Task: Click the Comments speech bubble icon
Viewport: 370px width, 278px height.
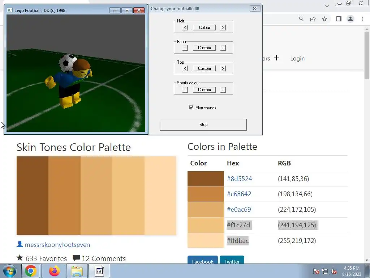Action: tap(76, 258)
